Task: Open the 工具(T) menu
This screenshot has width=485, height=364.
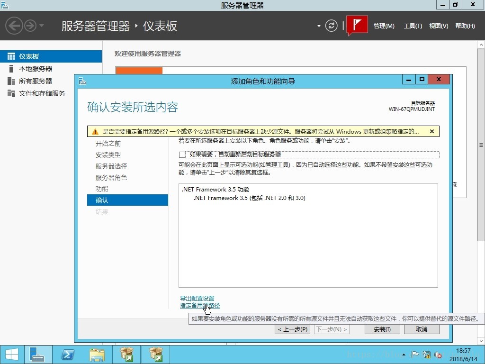Action: 413,26
